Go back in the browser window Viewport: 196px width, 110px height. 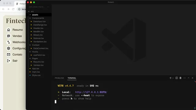tap(3, 9)
